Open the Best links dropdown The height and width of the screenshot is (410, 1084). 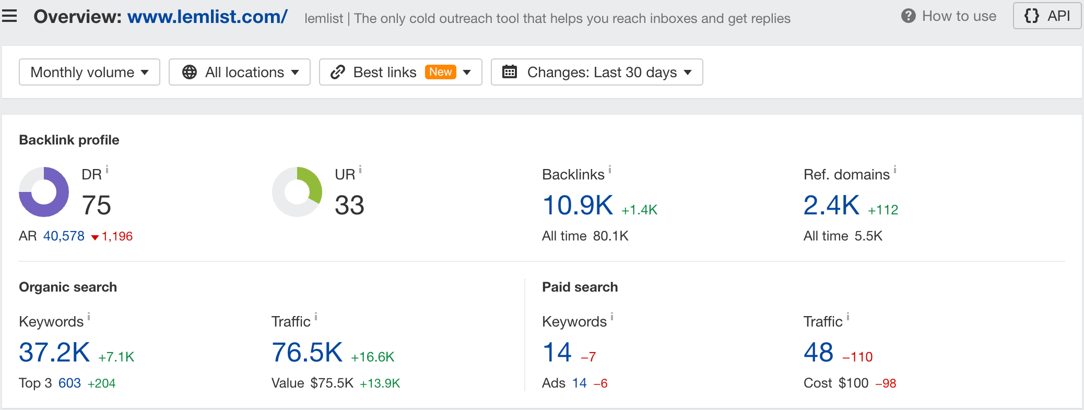[x=400, y=72]
